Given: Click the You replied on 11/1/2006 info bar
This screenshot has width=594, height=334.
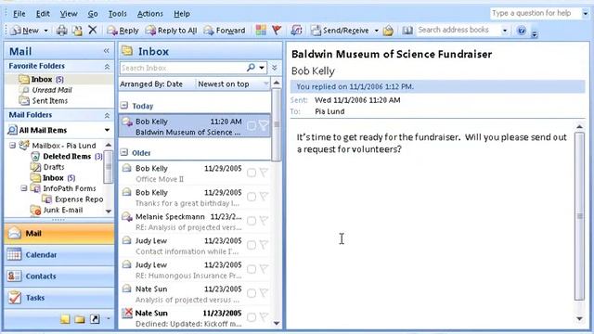Looking at the screenshot, I should [x=437, y=86].
